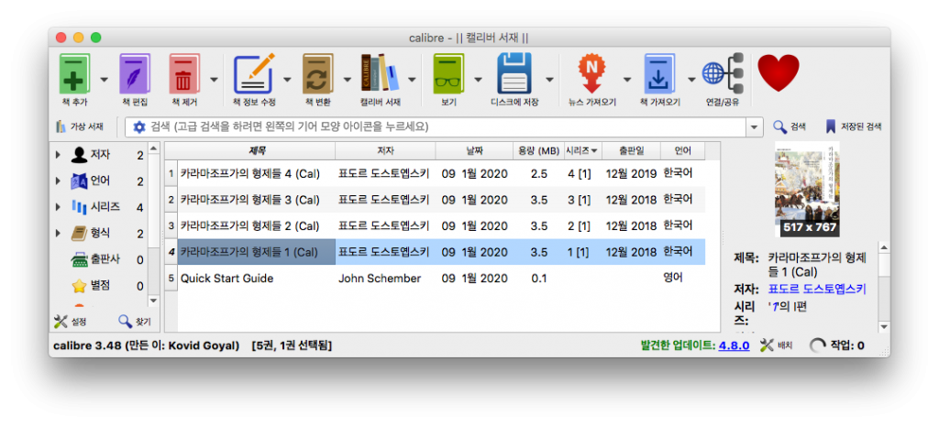Open the Edit book (책 편집) tool
This screenshot has width=939, height=427.
click(135, 74)
